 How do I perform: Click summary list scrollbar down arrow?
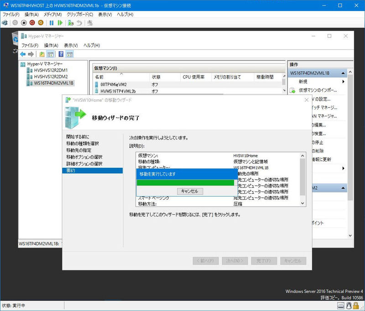click(302, 203)
